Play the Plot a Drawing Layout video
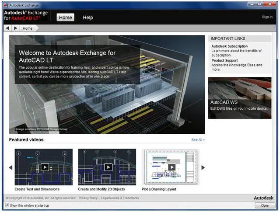The width and height of the screenshot is (280, 212). click(x=171, y=167)
